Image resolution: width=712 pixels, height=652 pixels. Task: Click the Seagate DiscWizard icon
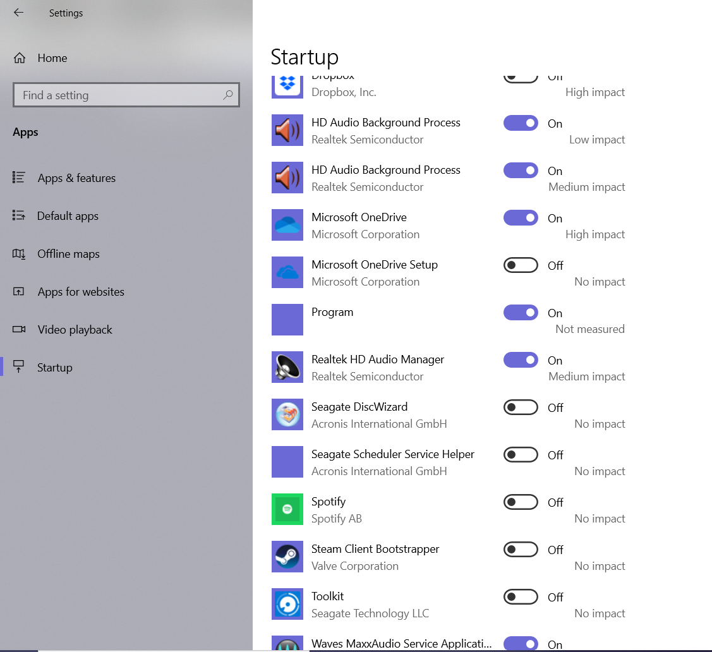(x=287, y=414)
